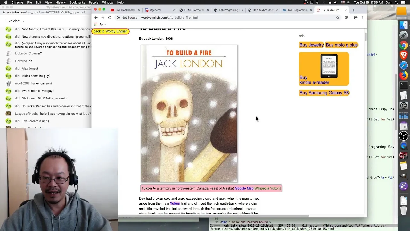Screen dimensions: 410x231
Task: Open the U.S. input source menu
Action: [345, 2]
